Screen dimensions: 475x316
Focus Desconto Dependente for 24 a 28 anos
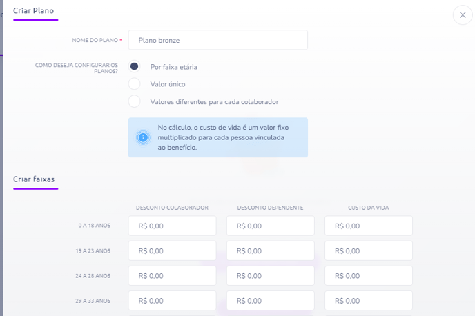(x=271, y=275)
